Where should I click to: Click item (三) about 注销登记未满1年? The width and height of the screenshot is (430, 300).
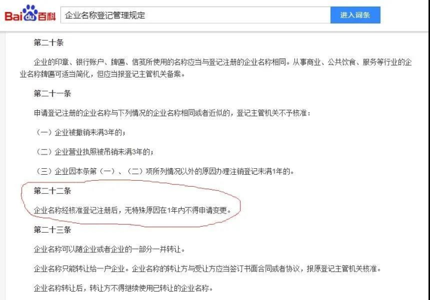pyautogui.click(x=164, y=172)
